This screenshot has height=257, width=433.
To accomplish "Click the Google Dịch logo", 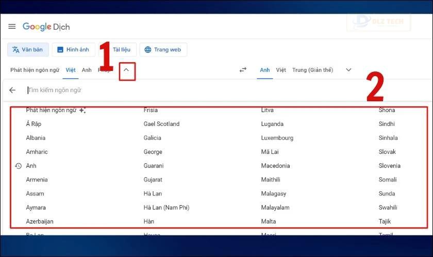I will point(46,27).
